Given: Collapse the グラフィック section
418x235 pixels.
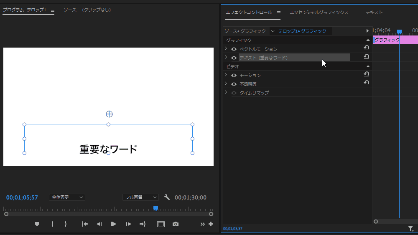Looking at the screenshot, I should coord(368,40).
